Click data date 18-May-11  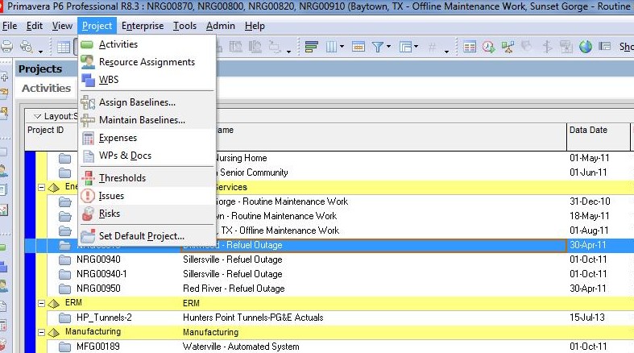590,216
